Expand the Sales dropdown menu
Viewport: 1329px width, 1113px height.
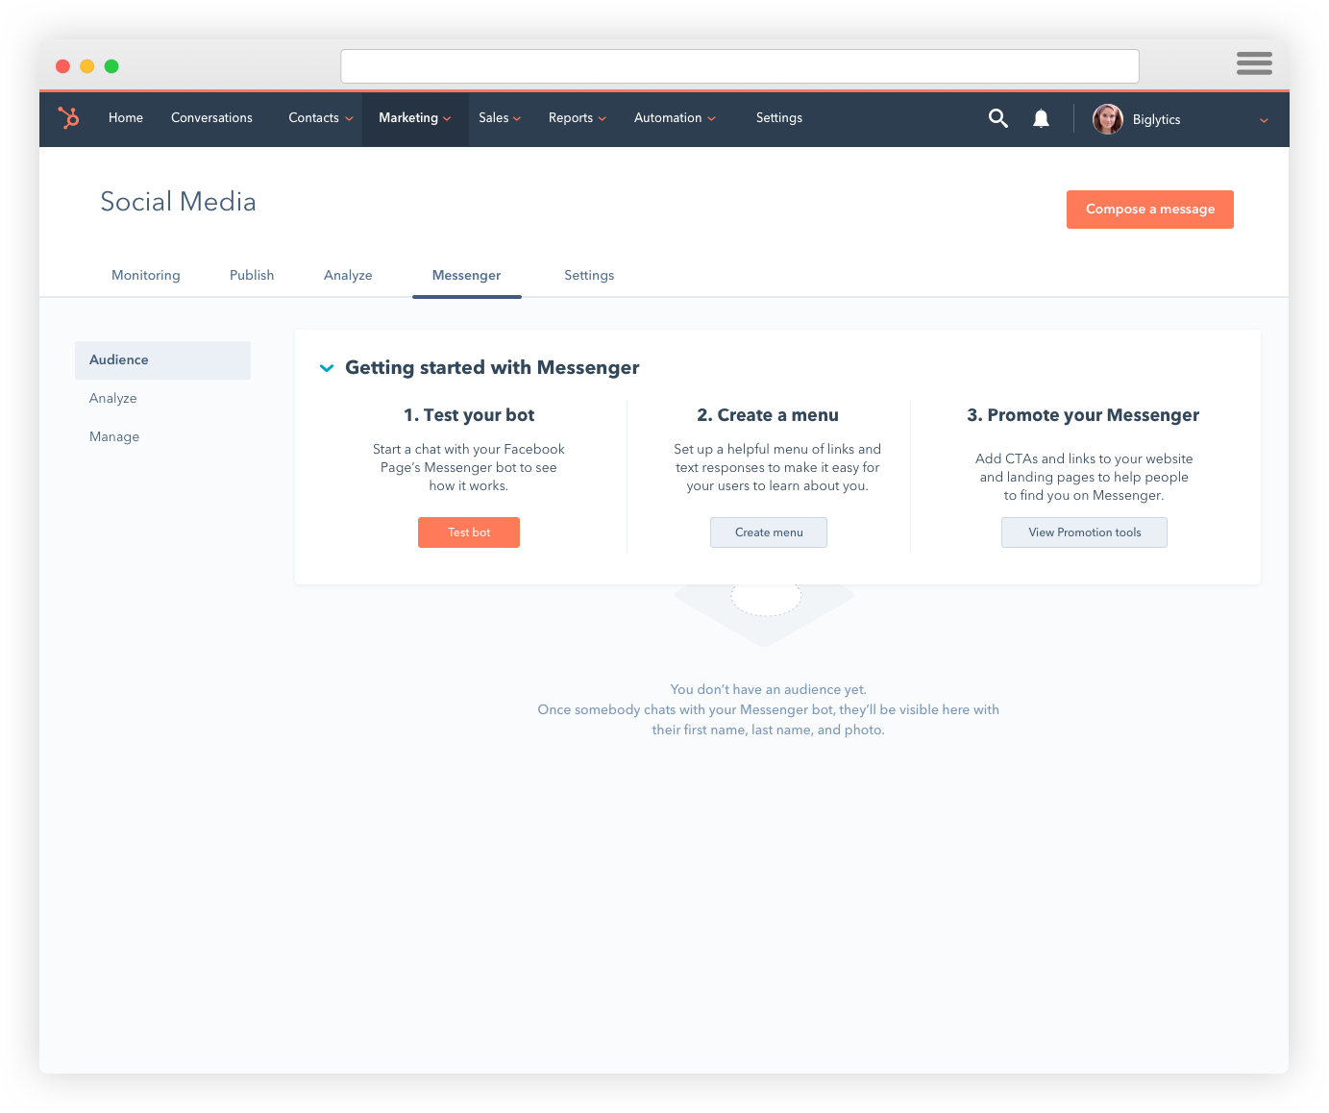click(x=500, y=118)
